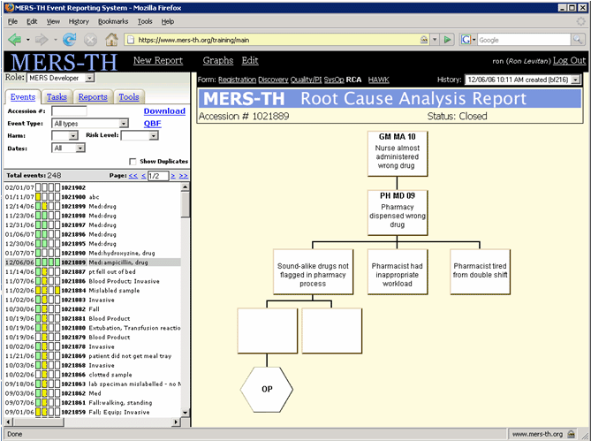The height and width of the screenshot is (441, 591).
Task: Open the Event Type dropdown
Action: point(124,123)
